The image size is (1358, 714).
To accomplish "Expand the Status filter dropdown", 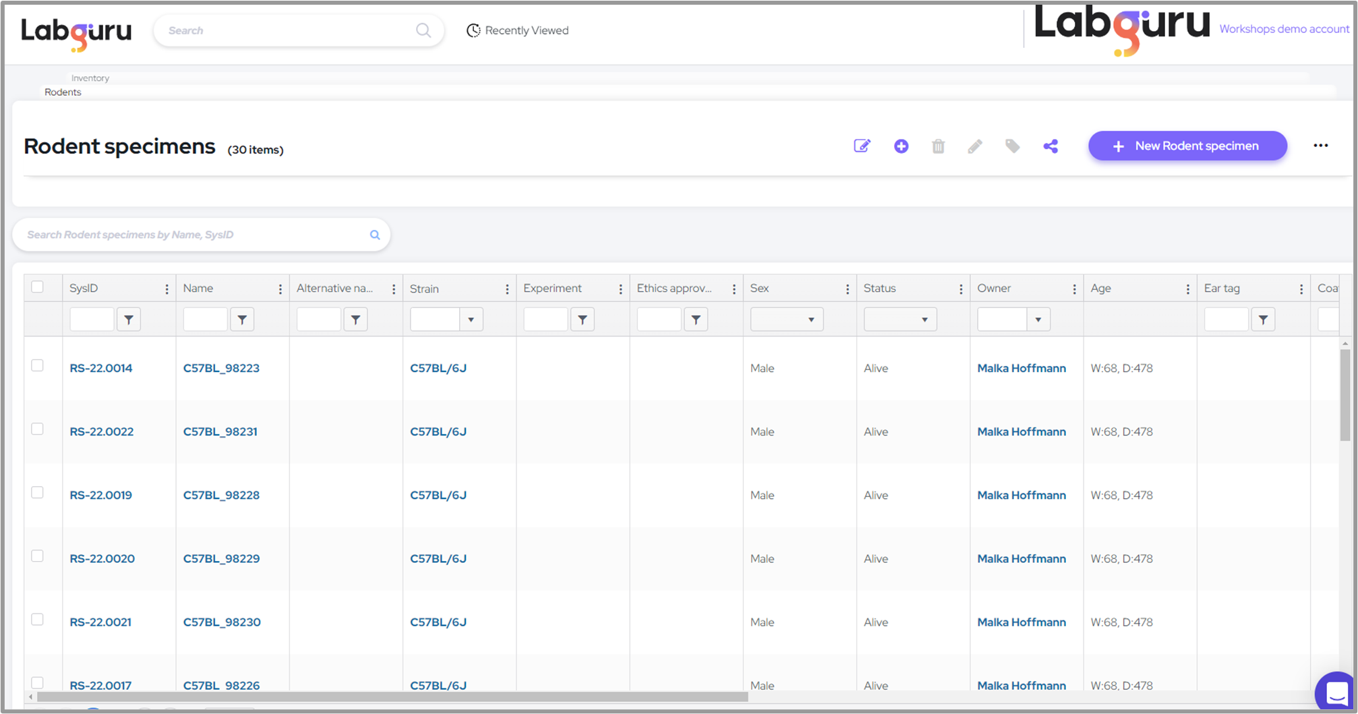I will tap(899, 320).
